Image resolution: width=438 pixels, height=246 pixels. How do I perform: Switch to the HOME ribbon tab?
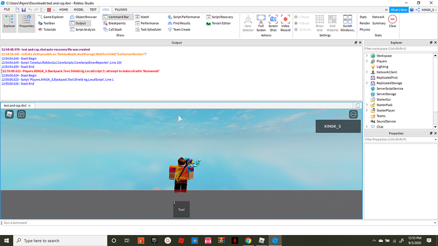pyautogui.click(x=63, y=9)
